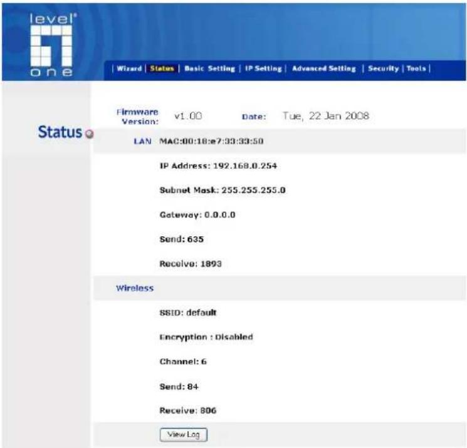Click the Status page heading
Viewport: 467px width, 448px height.
[60, 132]
